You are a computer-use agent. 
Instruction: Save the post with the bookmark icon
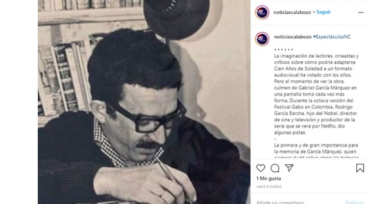point(360,168)
